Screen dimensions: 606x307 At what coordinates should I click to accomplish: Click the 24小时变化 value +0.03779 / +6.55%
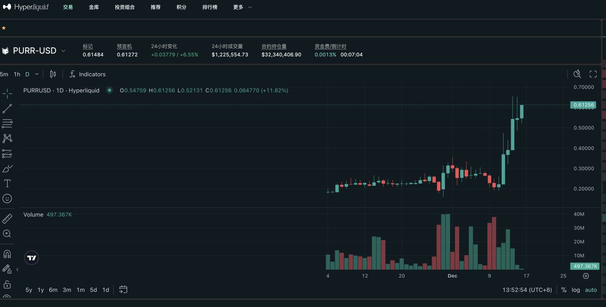(x=175, y=54)
